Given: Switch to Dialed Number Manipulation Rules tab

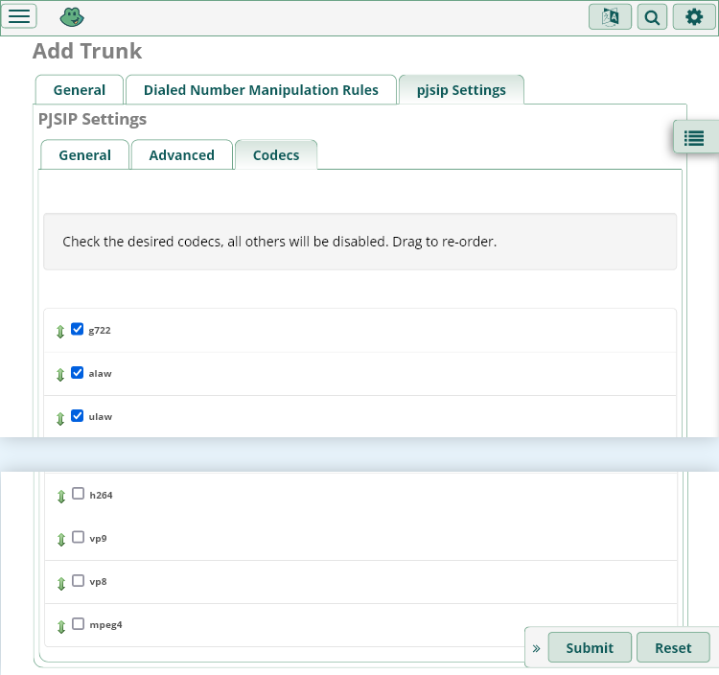Looking at the screenshot, I should tap(261, 90).
